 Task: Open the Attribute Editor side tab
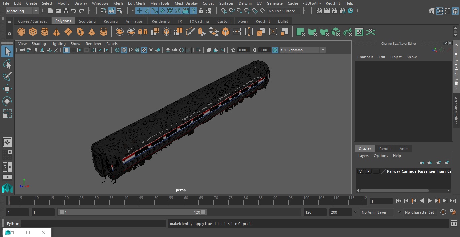click(x=456, y=111)
